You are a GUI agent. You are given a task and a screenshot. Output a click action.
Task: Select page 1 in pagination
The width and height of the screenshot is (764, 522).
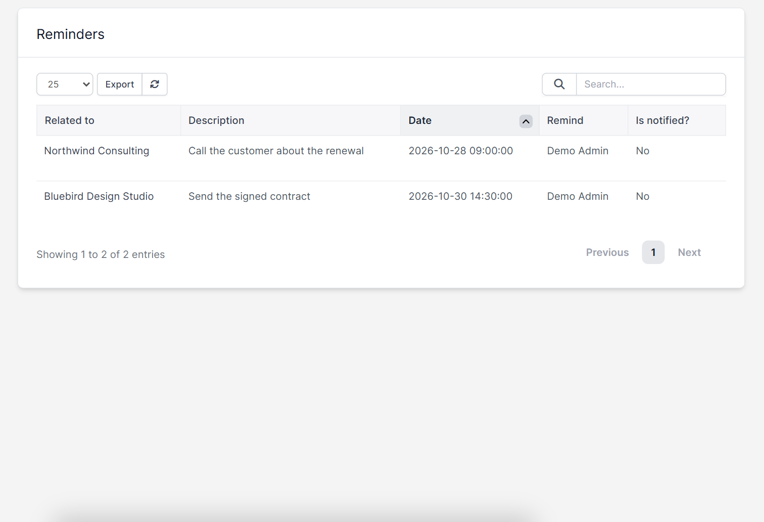click(653, 252)
